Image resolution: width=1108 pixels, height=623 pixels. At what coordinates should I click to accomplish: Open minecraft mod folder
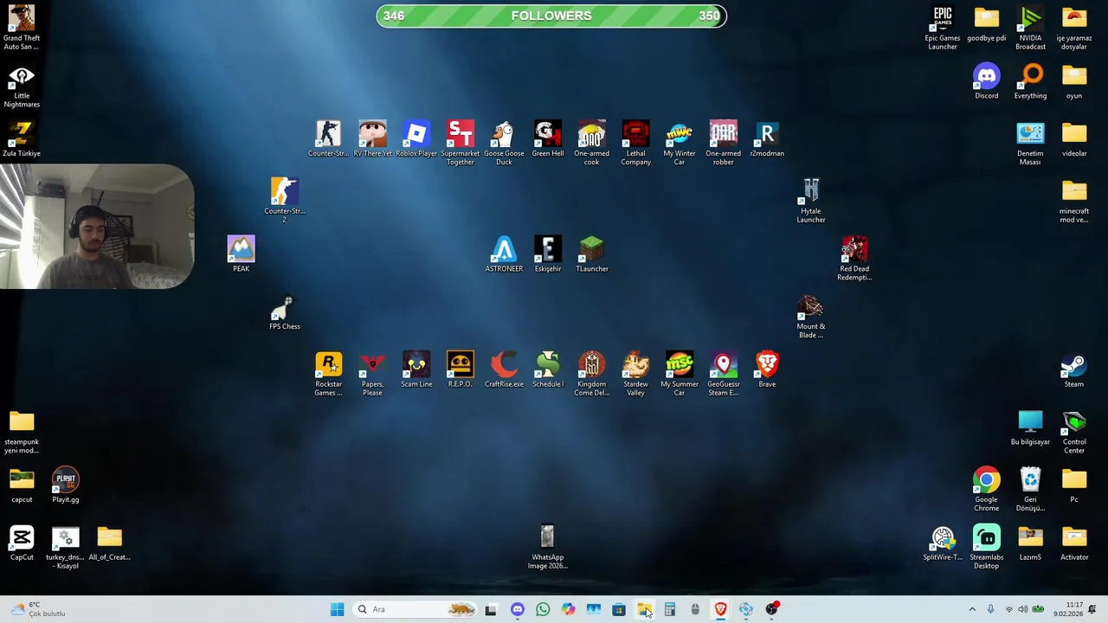1074,200
